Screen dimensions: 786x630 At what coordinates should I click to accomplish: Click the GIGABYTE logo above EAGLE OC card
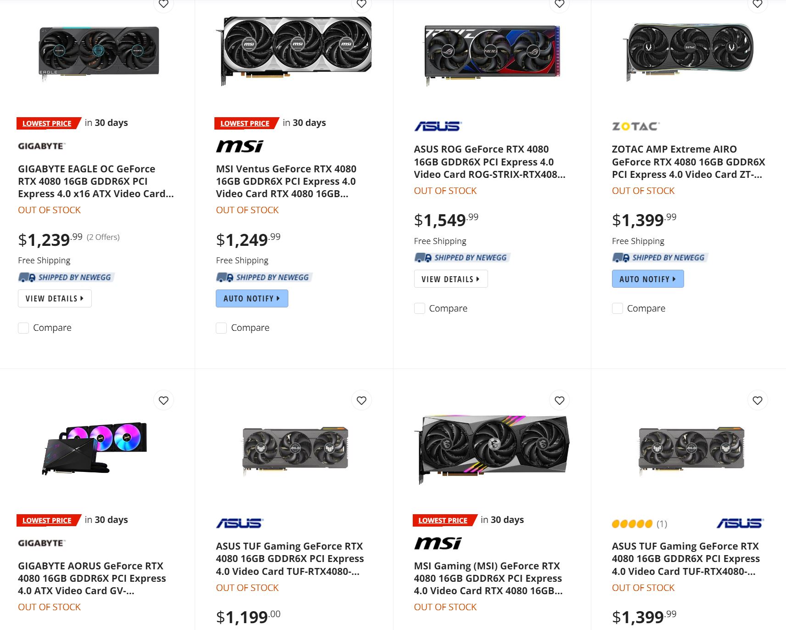point(41,146)
